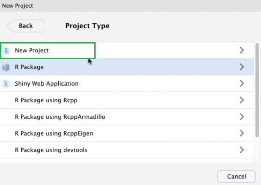Choose R Package using Rcpp
Viewport: 261px width, 185px height.
(46, 100)
